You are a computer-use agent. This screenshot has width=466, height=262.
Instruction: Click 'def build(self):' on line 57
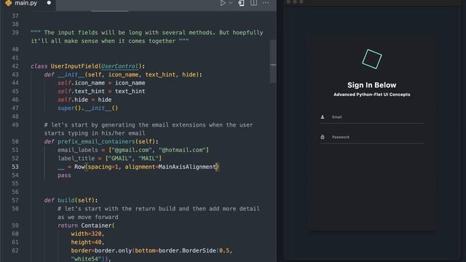(x=71, y=200)
